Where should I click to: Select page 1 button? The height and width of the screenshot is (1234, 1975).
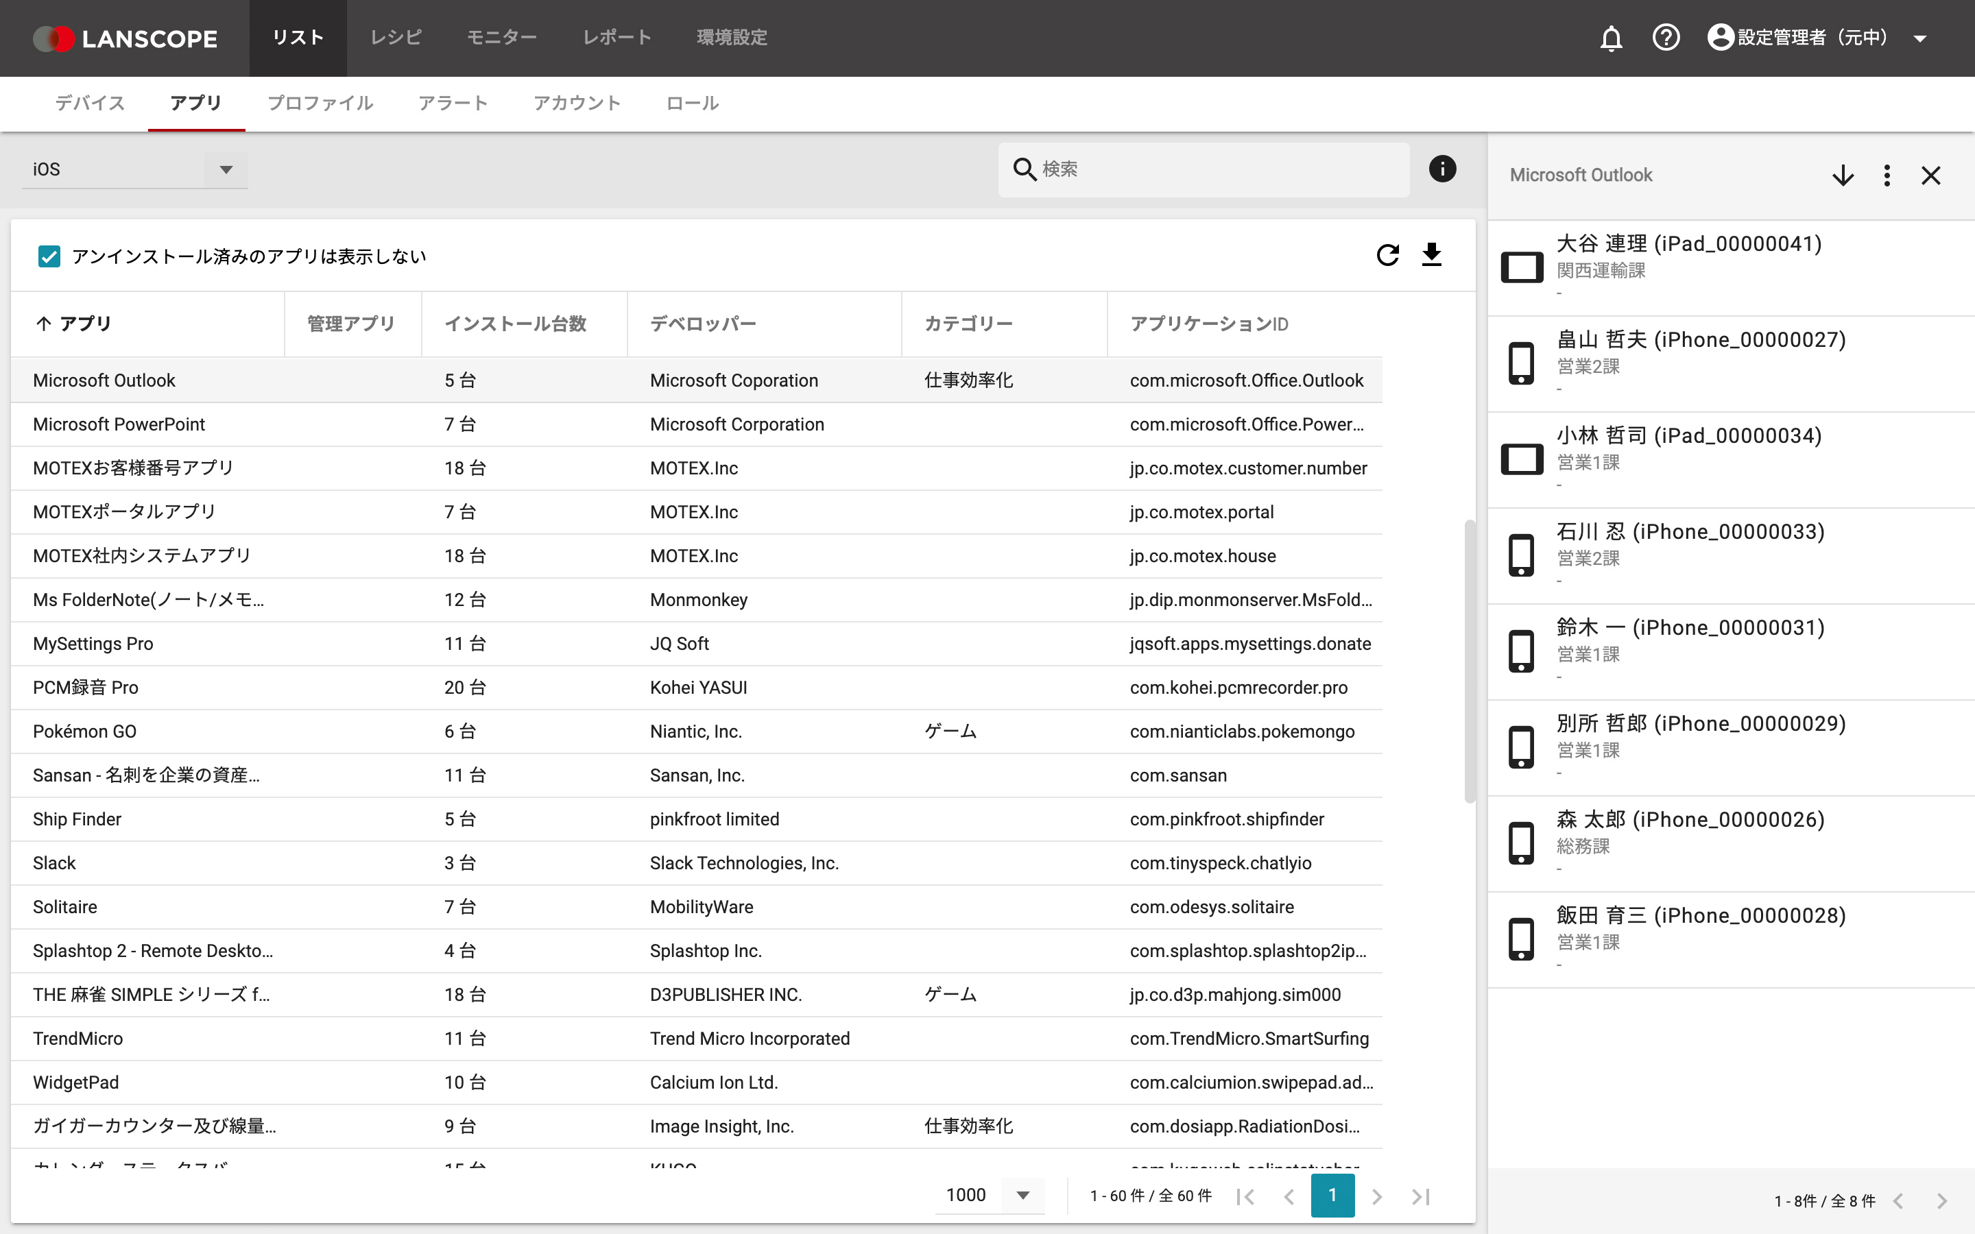pos(1332,1196)
